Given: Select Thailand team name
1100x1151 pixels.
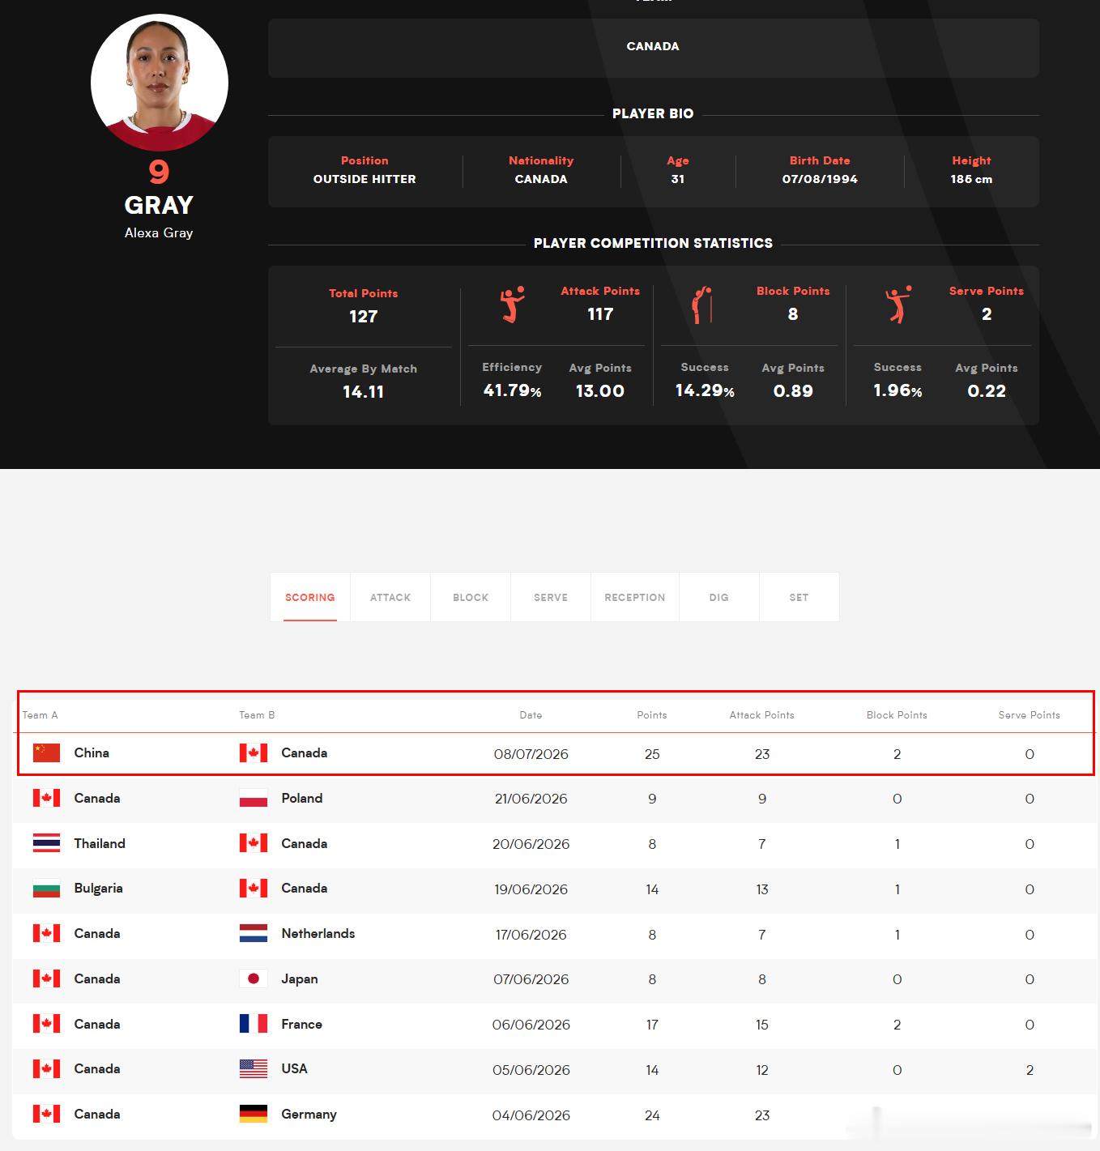Looking at the screenshot, I should pos(100,843).
